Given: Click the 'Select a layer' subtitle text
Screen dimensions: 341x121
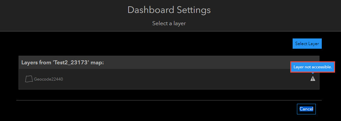Looking at the screenshot, I should [169, 23].
